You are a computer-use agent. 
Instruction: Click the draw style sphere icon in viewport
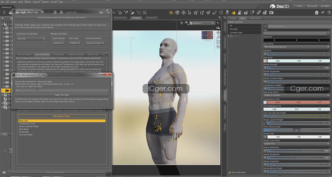186,23
